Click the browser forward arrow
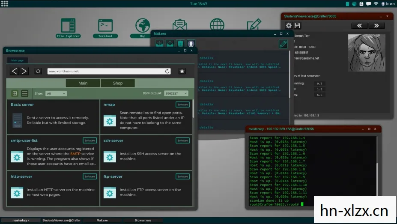The width and height of the screenshot is (397, 224). tap(24, 71)
